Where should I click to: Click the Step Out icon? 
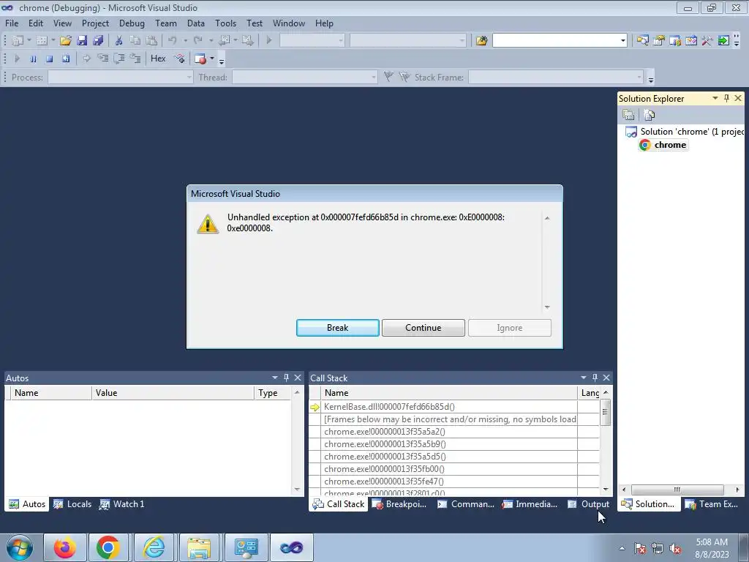point(135,59)
